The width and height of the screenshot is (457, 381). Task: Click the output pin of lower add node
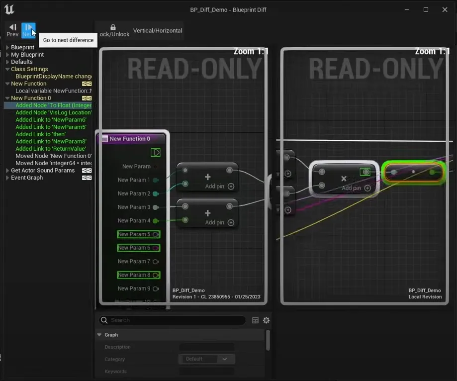229,206
